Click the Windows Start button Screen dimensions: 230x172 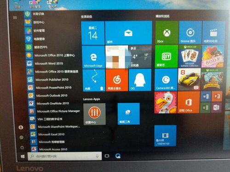23,156
